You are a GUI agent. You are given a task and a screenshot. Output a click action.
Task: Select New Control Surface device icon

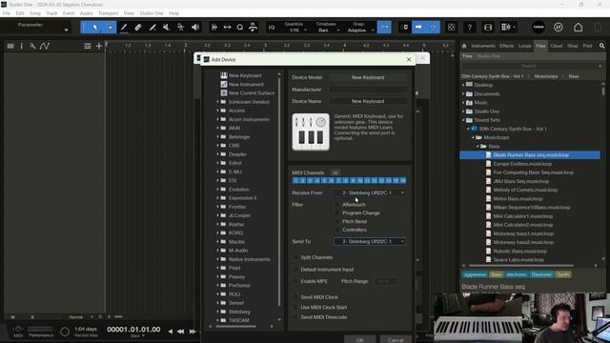tap(224, 93)
